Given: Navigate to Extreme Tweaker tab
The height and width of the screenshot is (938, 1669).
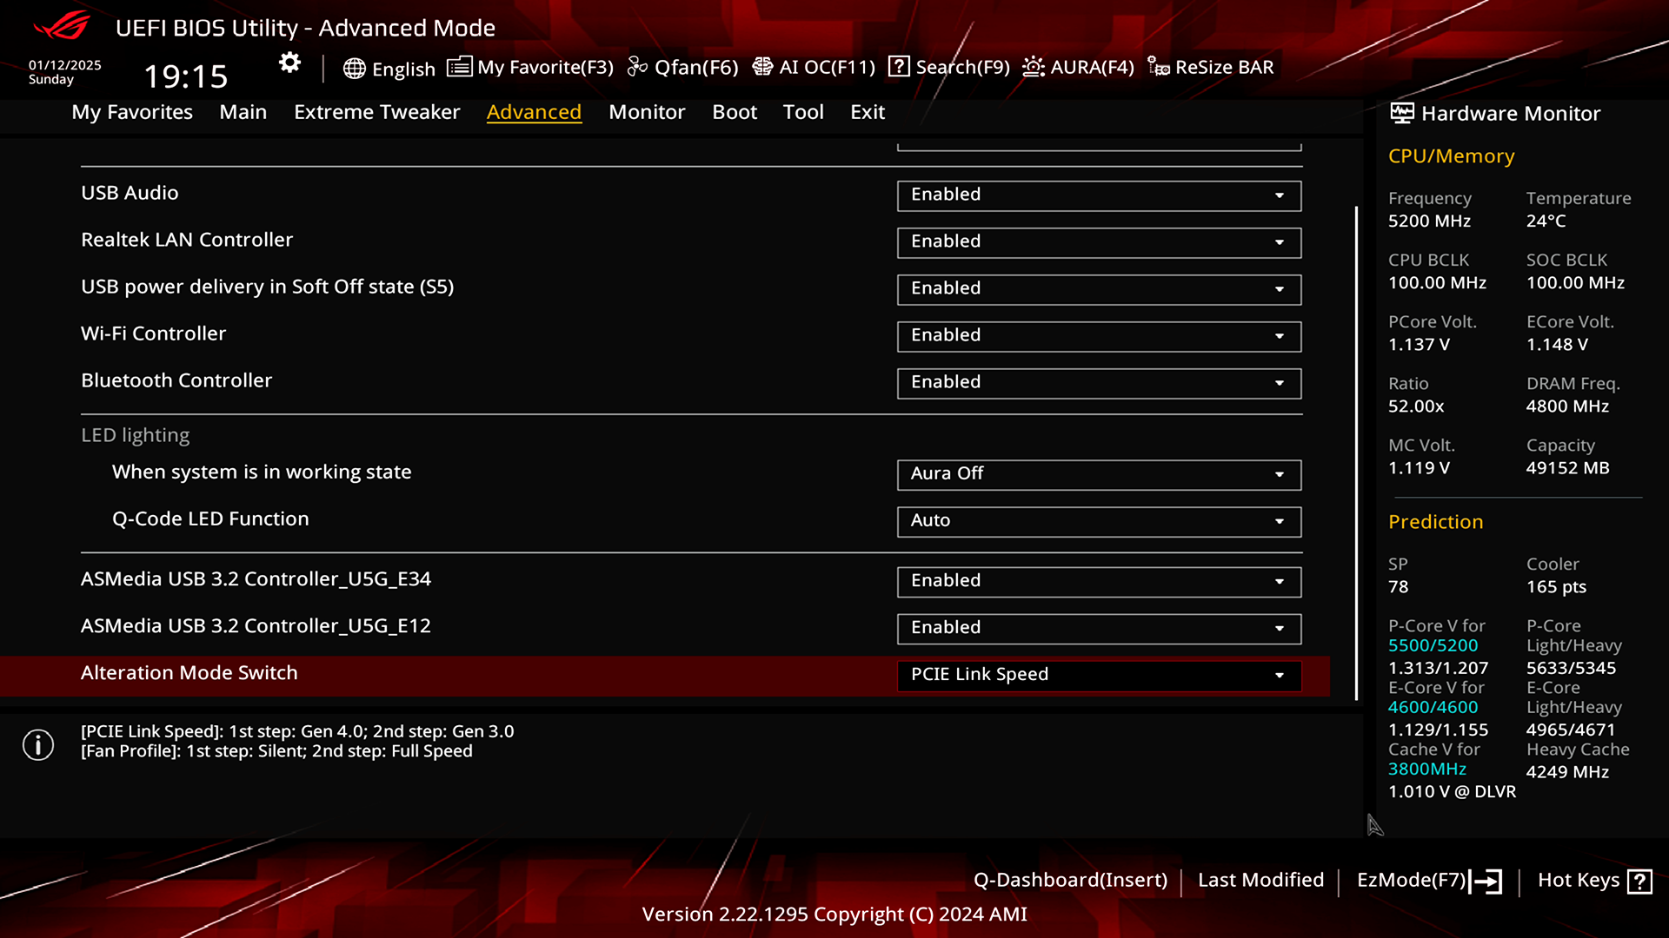Looking at the screenshot, I should coord(377,111).
